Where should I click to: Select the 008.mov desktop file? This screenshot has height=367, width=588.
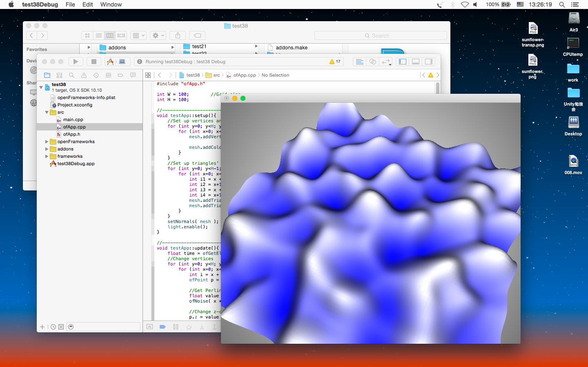click(x=573, y=165)
